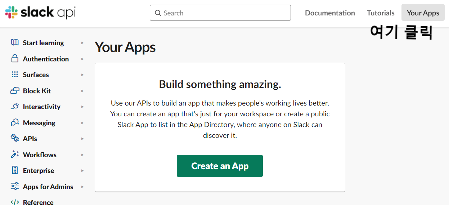Expand the Start learning section arrow
This screenshot has width=449, height=205.
(x=82, y=43)
